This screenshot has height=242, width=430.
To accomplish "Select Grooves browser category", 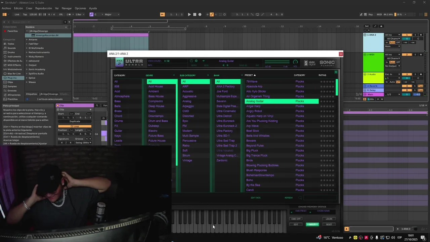I will pos(12,91).
